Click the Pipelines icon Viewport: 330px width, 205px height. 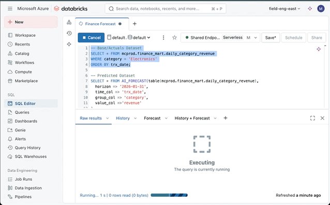point(10,197)
